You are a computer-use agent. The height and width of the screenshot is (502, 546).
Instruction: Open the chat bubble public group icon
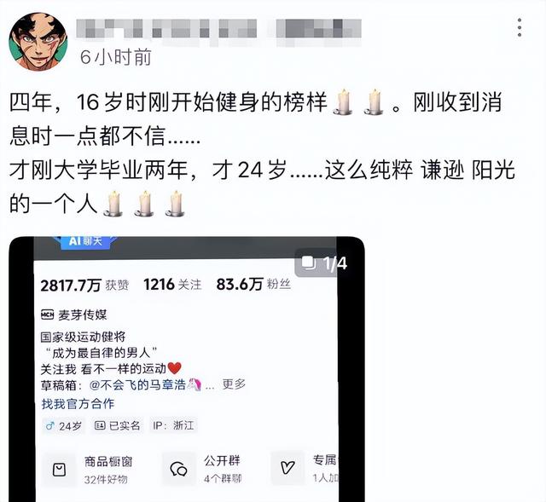[x=178, y=469]
